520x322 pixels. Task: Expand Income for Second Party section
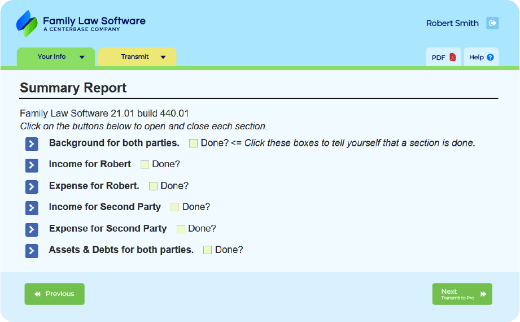(32, 208)
